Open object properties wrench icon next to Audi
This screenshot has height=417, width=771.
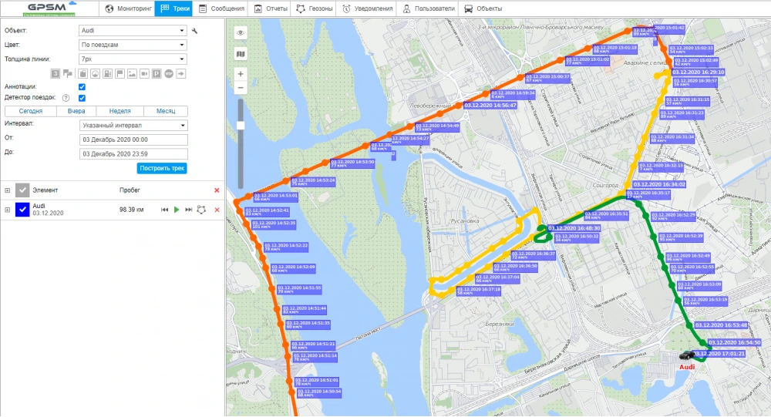click(x=195, y=31)
